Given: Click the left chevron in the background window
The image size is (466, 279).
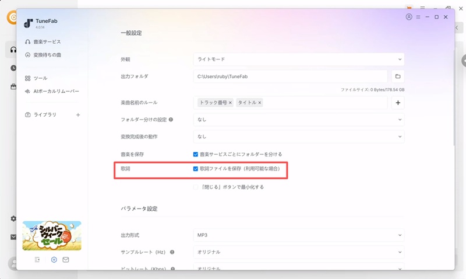Looking at the screenshot, I should [457, 27].
